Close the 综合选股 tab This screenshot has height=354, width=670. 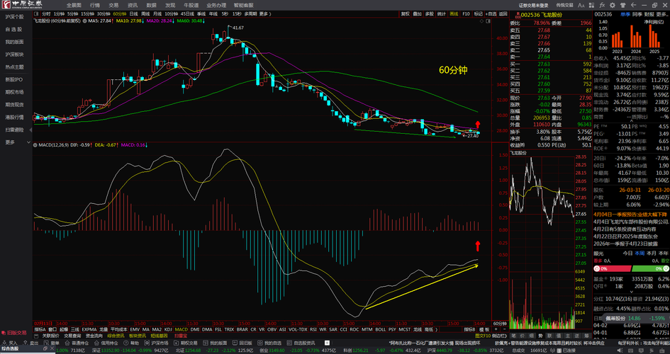tap(52, 348)
